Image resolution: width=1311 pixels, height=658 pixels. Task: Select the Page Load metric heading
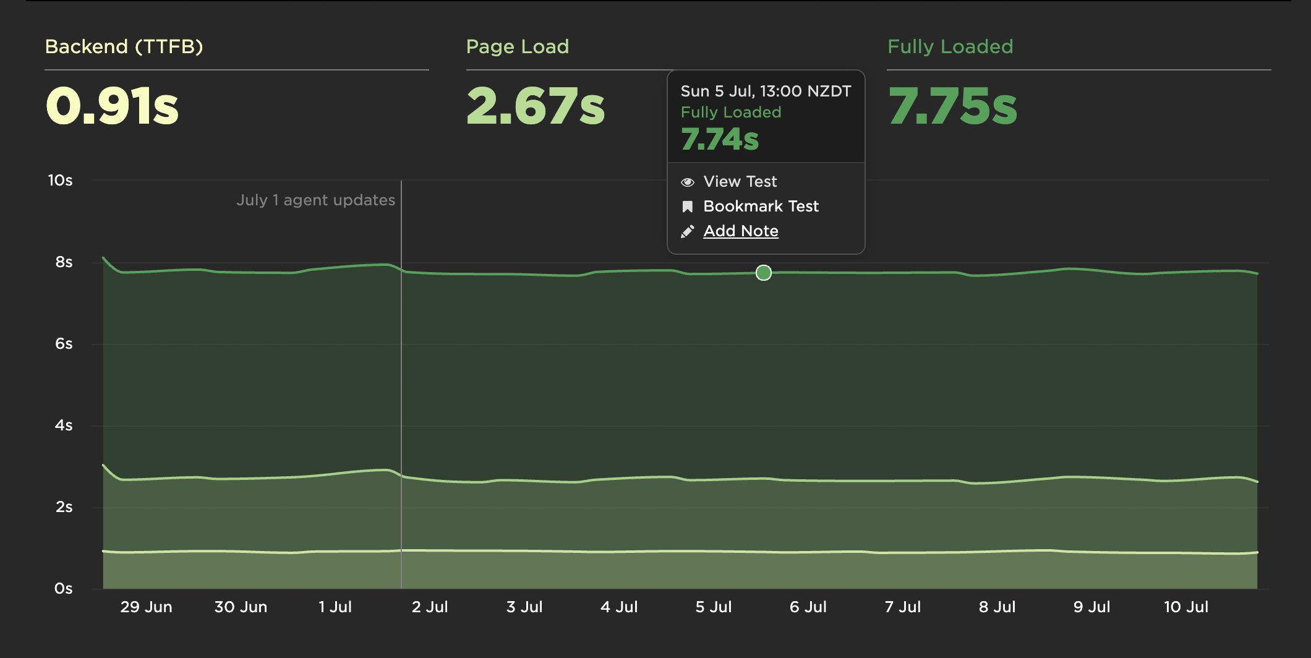[x=518, y=46]
